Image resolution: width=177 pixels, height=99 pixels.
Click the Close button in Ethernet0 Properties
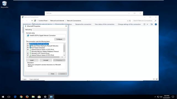[53, 74]
